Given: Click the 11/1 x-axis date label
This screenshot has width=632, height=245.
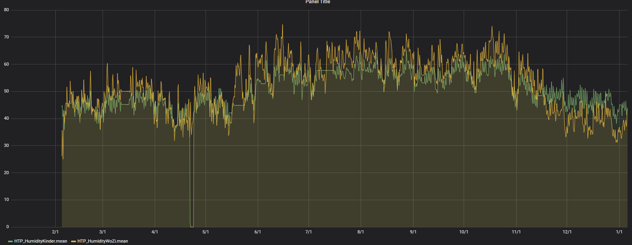Looking at the screenshot, I should click(x=516, y=232).
